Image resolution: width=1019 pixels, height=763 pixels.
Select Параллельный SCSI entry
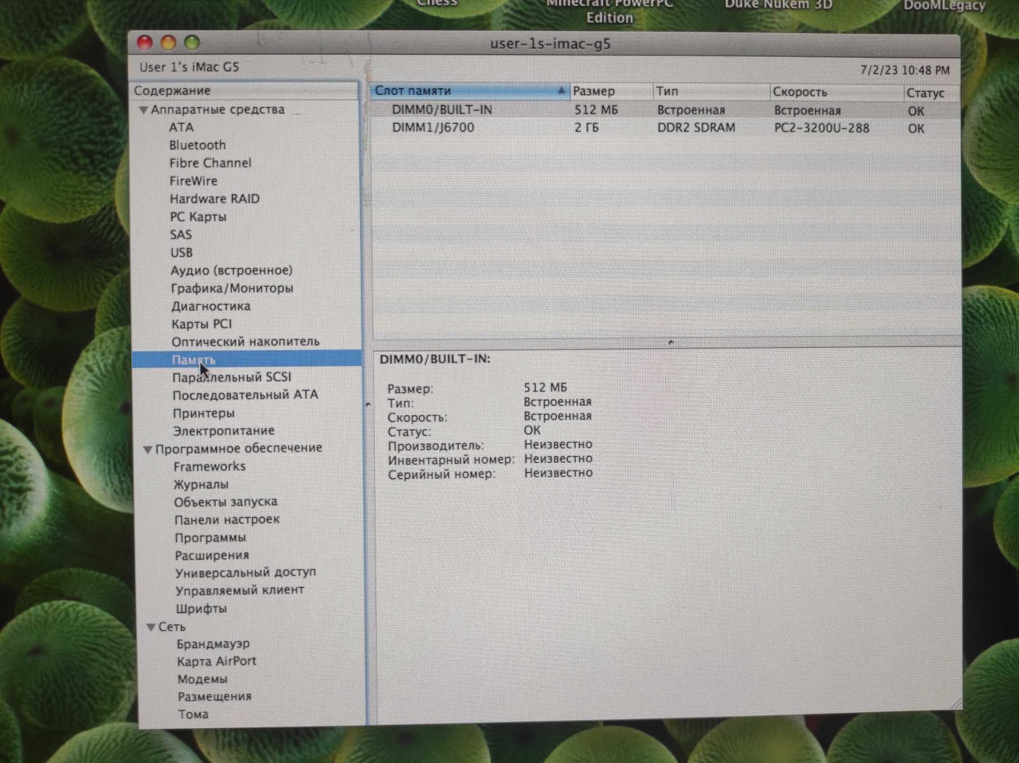click(x=232, y=377)
